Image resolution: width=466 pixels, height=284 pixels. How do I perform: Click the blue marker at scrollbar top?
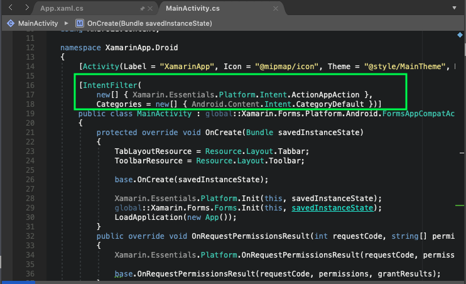[x=460, y=36]
